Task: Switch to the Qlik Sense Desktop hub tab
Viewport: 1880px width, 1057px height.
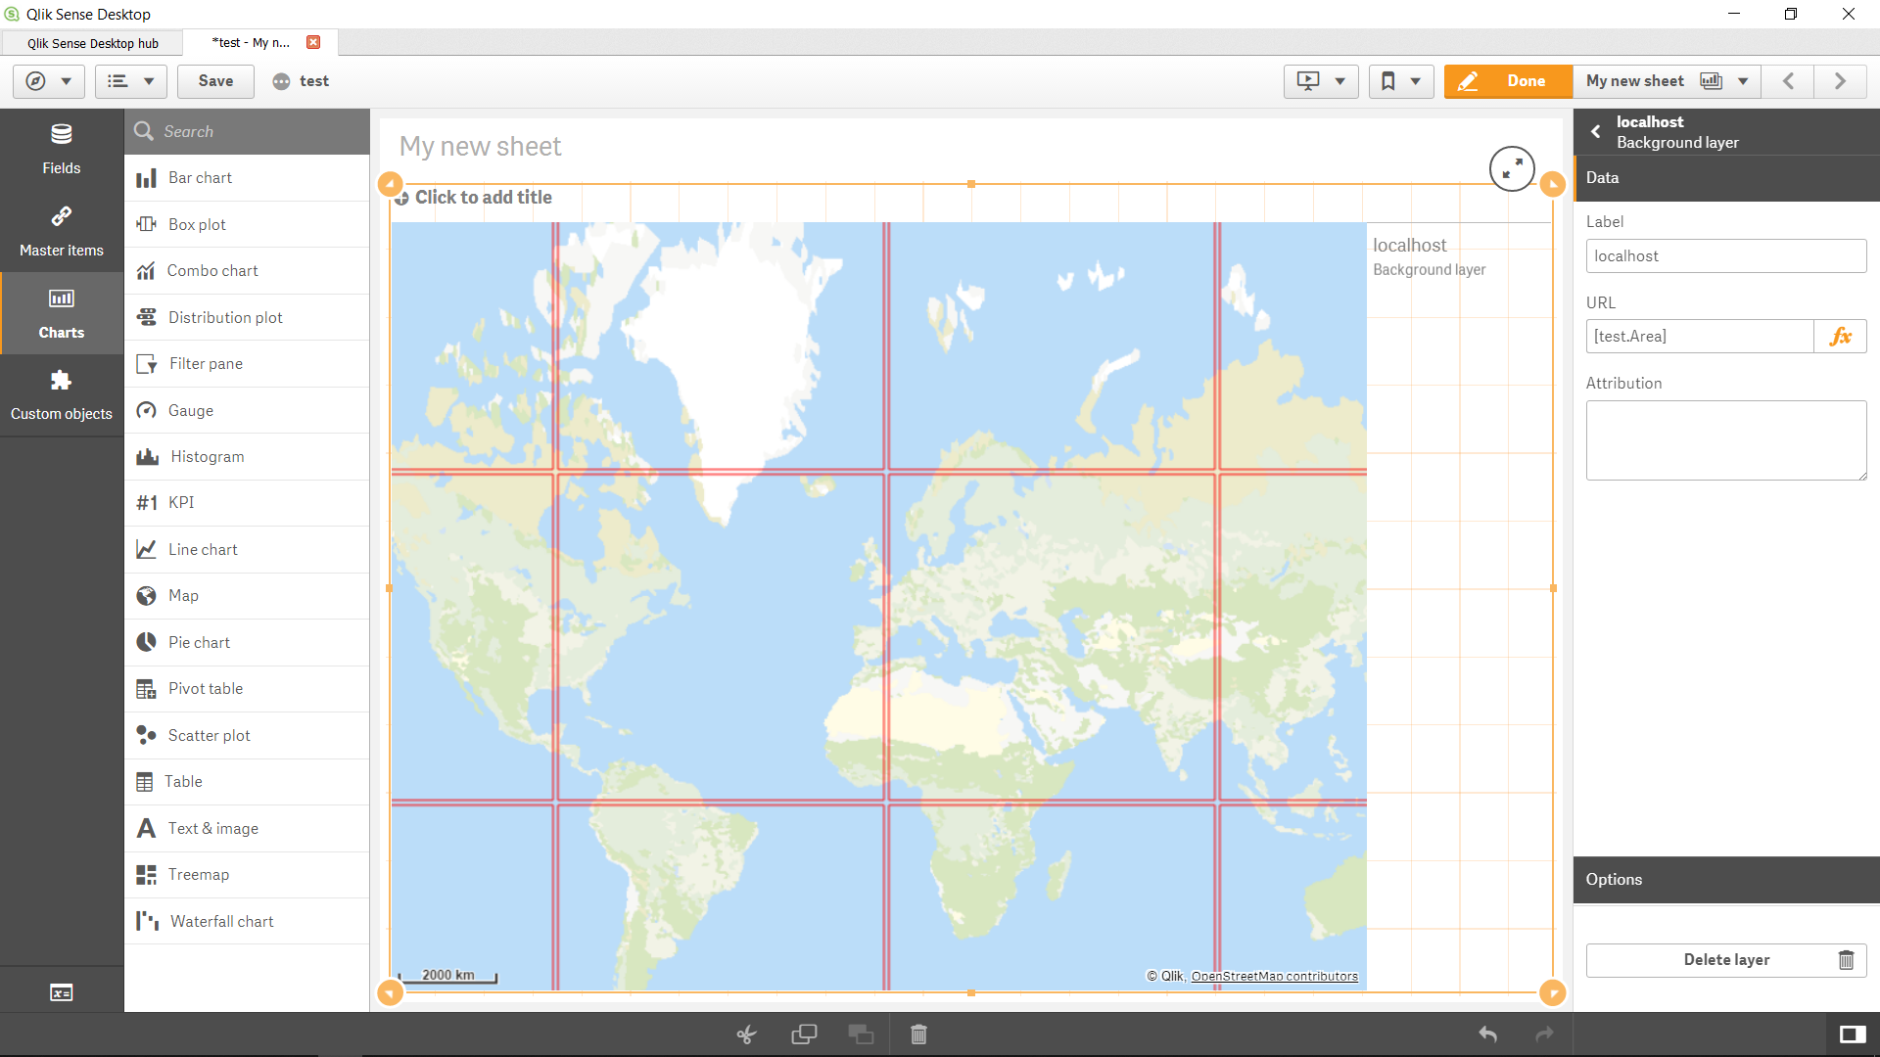Action: (93, 43)
